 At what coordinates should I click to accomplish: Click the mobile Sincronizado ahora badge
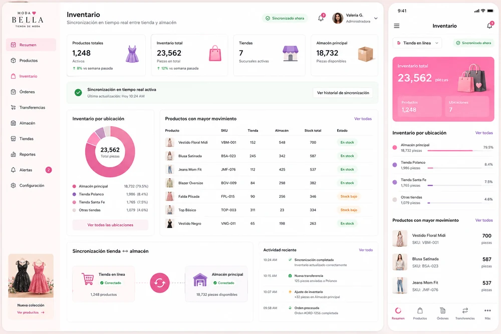click(x=473, y=43)
